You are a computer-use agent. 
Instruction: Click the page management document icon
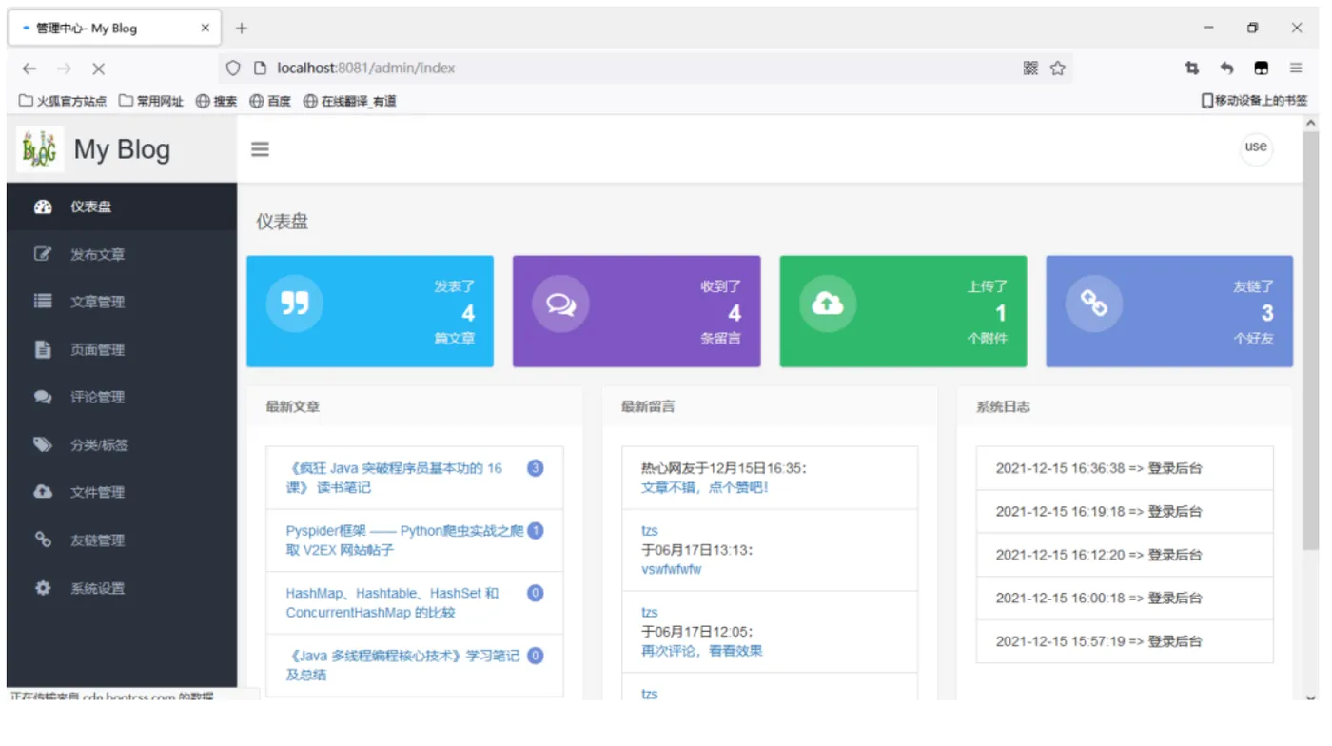point(43,349)
